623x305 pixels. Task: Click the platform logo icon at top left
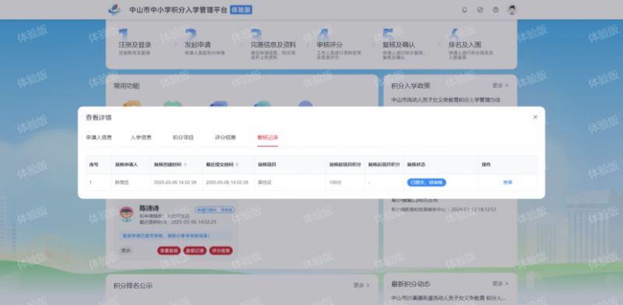[x=114, y=9]
